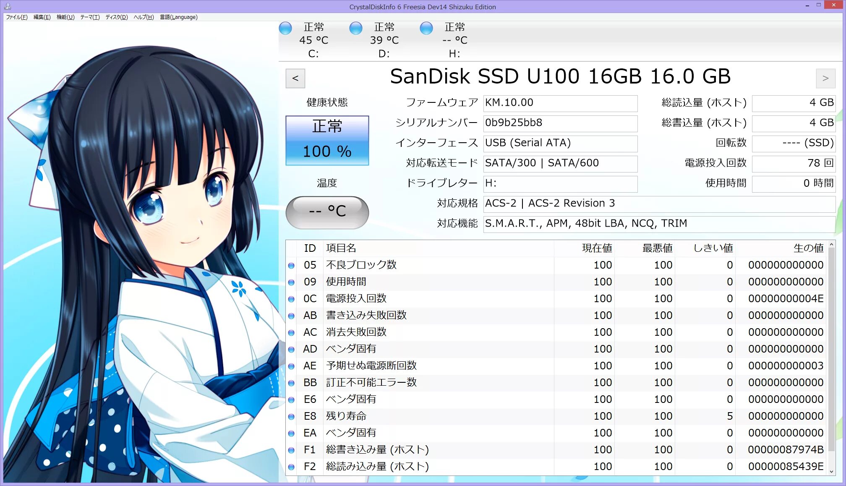Click the しきい値 column header
The height and width of the screenshot is (486, 846).
[x=705, y=248]
